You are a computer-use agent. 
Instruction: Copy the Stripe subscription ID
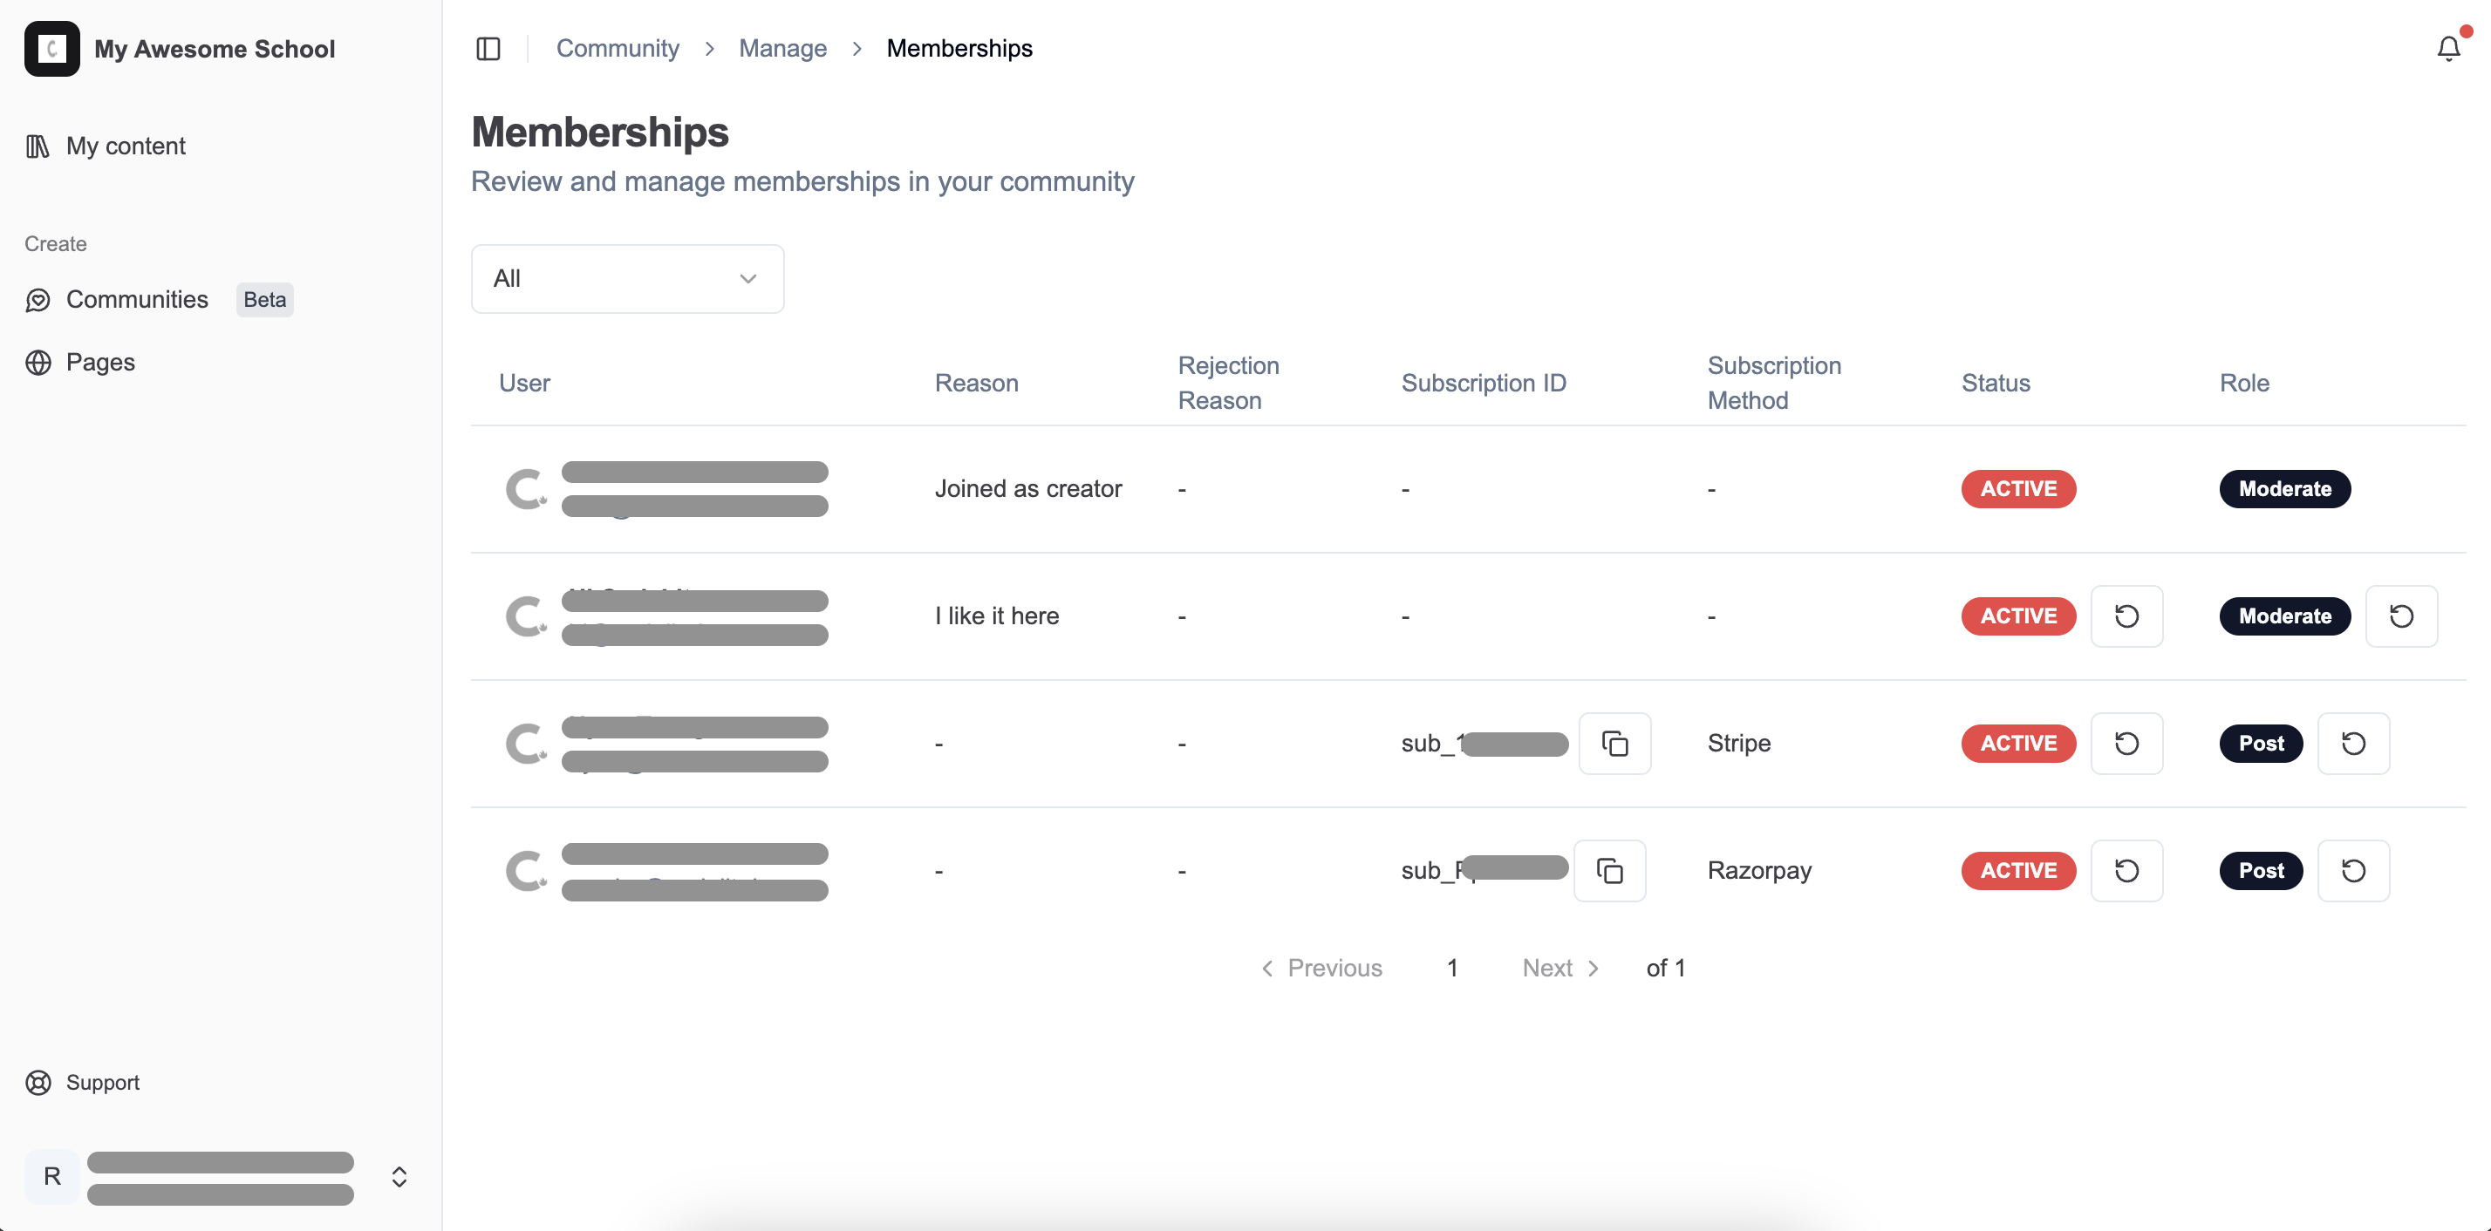click(1615, 743)
